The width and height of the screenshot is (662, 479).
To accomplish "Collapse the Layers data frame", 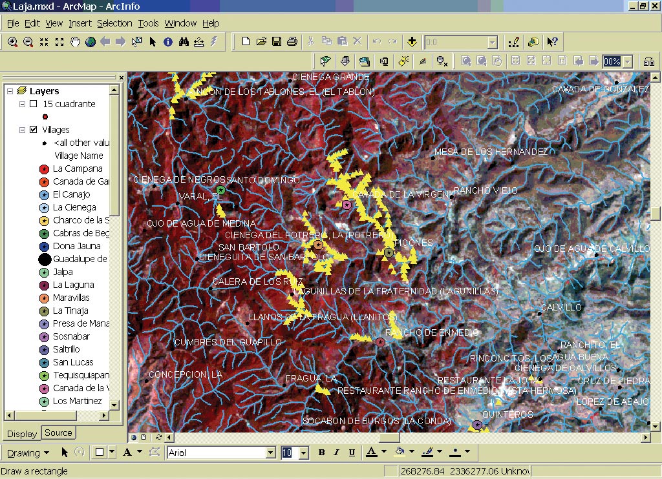I will click(x=10, y=91).
